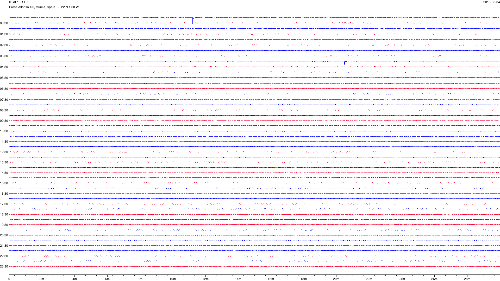This screenshot has height=281, width=500.
Task: Click the 03:30 time label
Action: pos(4,56)
